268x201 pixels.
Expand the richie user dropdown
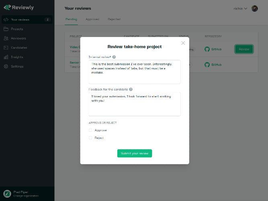coord(240,8)
